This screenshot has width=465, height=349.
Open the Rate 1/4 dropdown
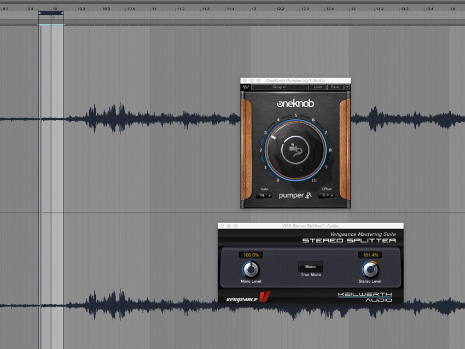(x=264, y=196)
